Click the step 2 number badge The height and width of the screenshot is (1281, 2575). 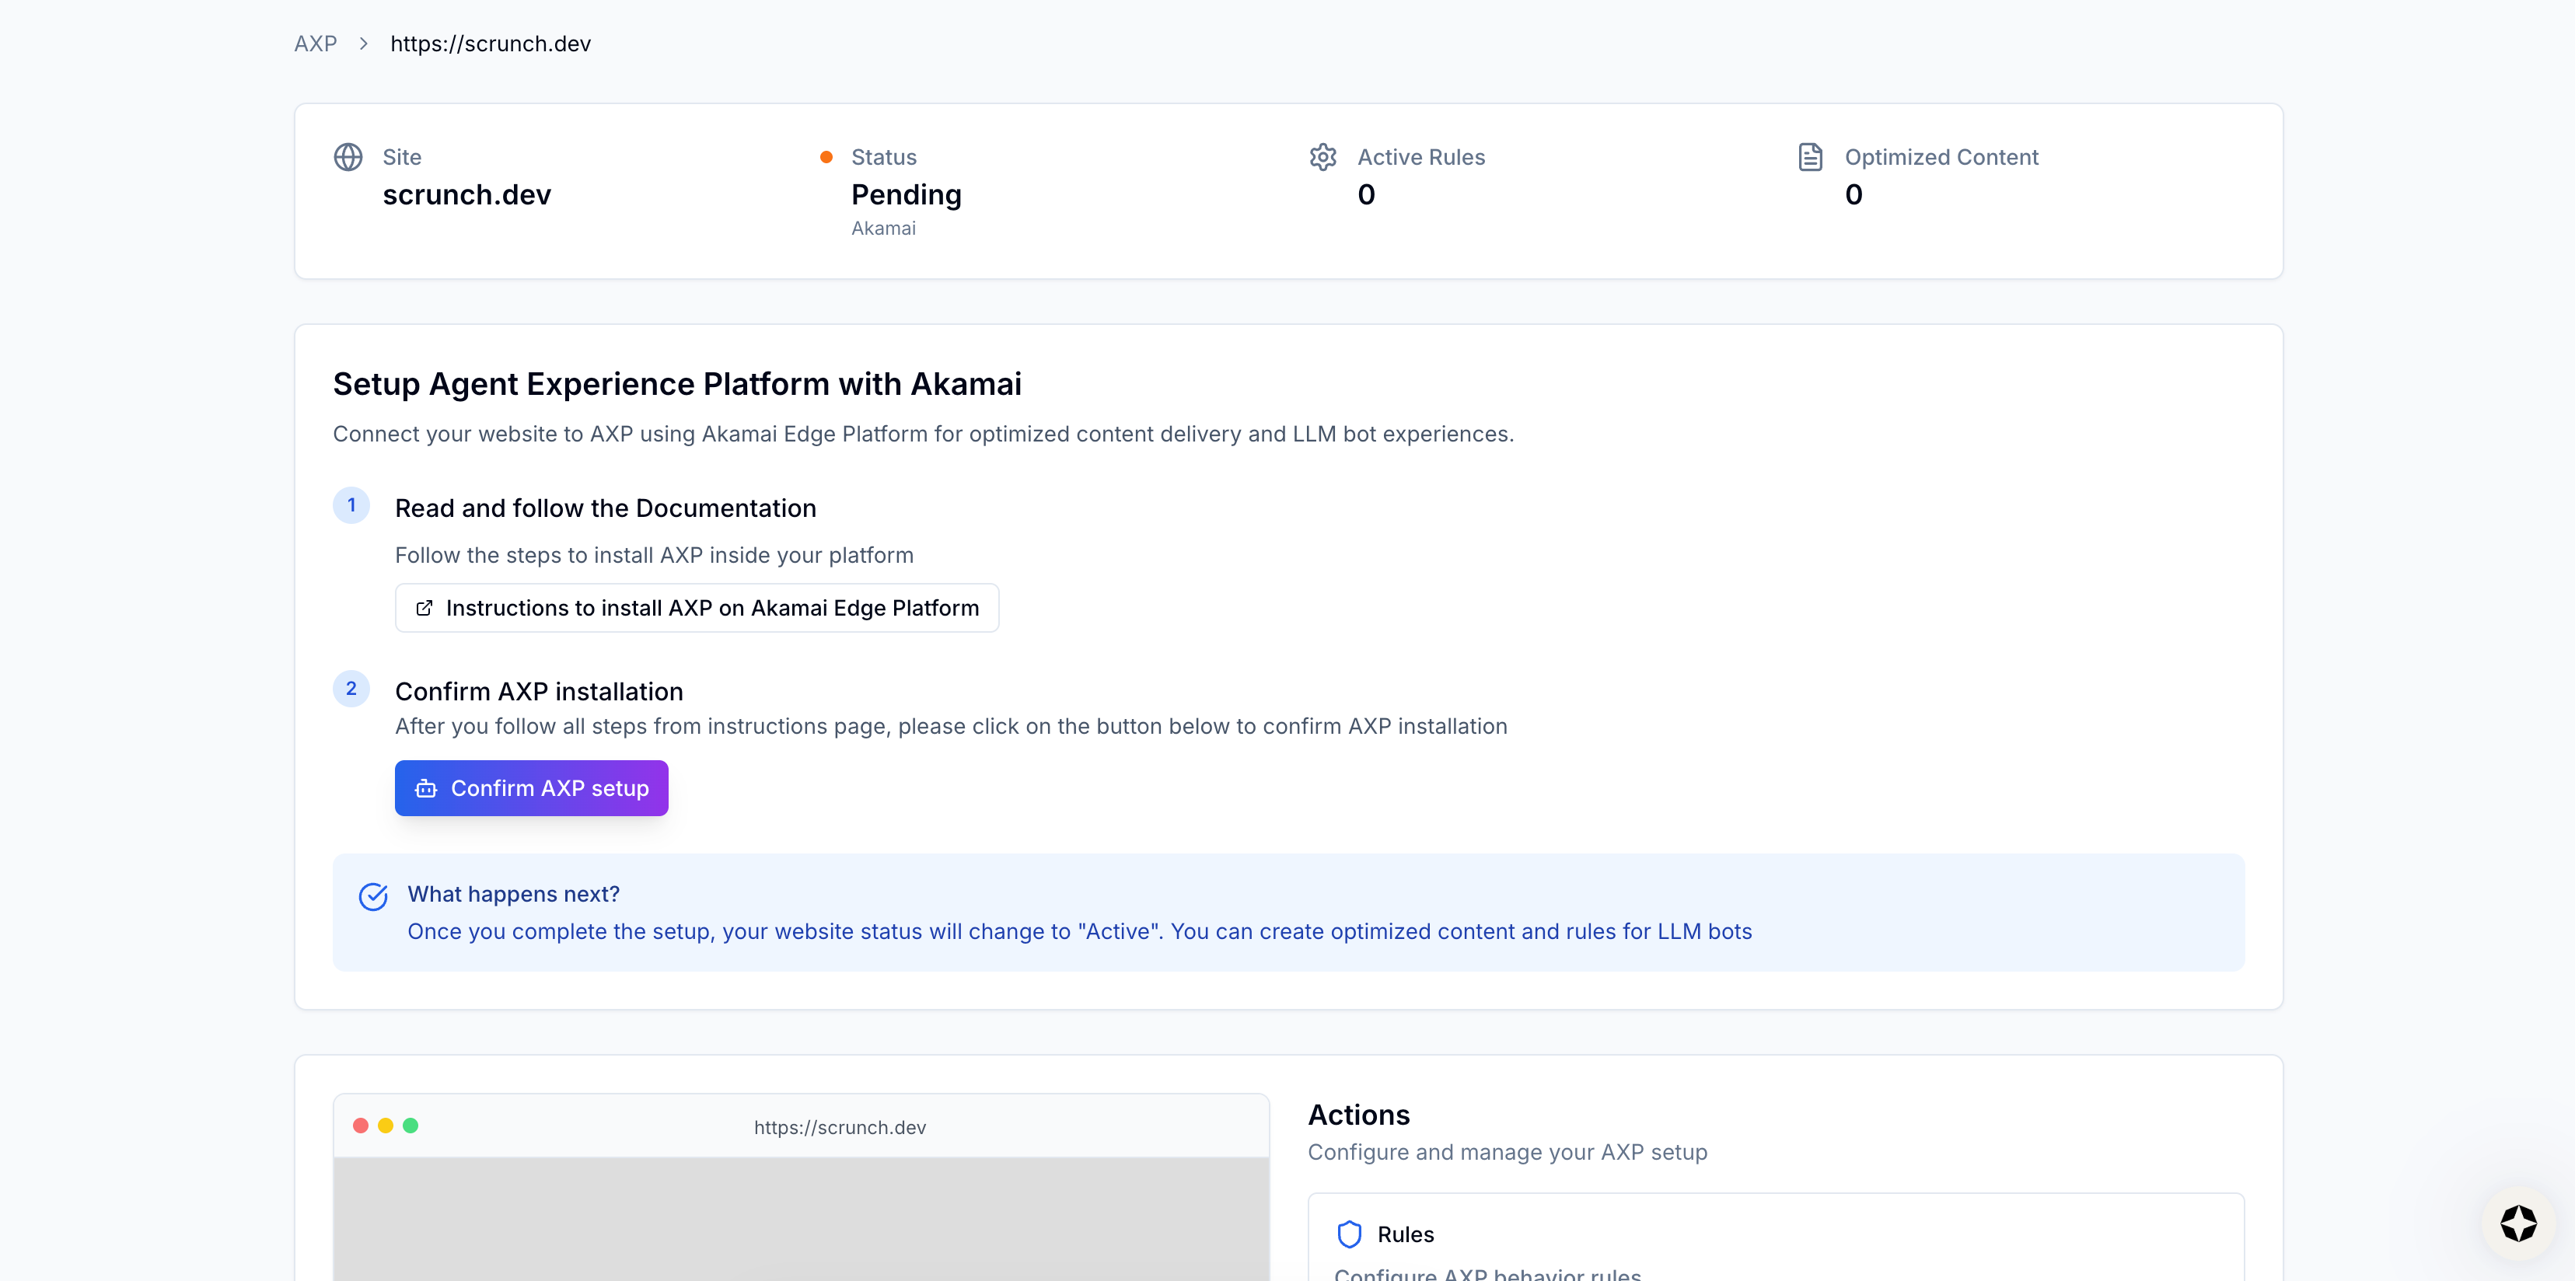351,689
